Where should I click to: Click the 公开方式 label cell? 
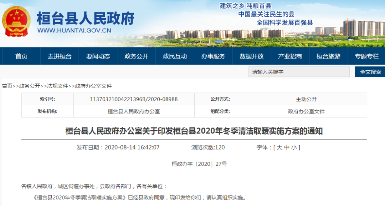(x=220, y=99)
